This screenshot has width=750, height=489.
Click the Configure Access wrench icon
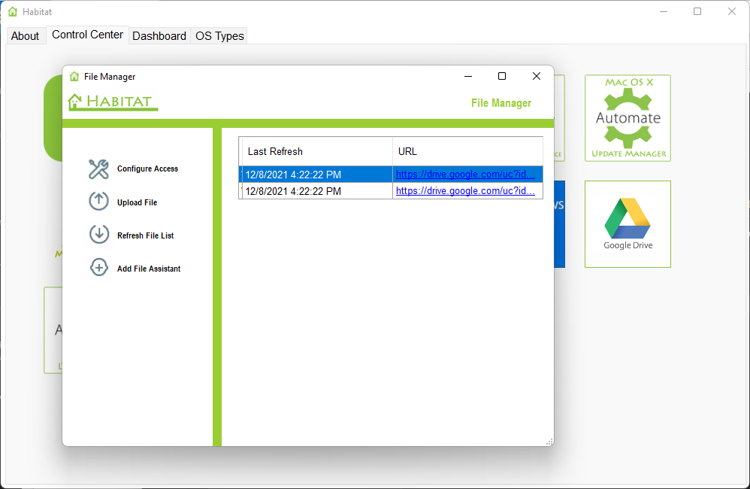pyautogui.click(x=98, y=169)
